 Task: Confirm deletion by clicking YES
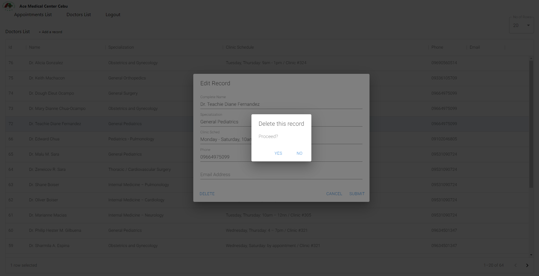pos(278,153)
